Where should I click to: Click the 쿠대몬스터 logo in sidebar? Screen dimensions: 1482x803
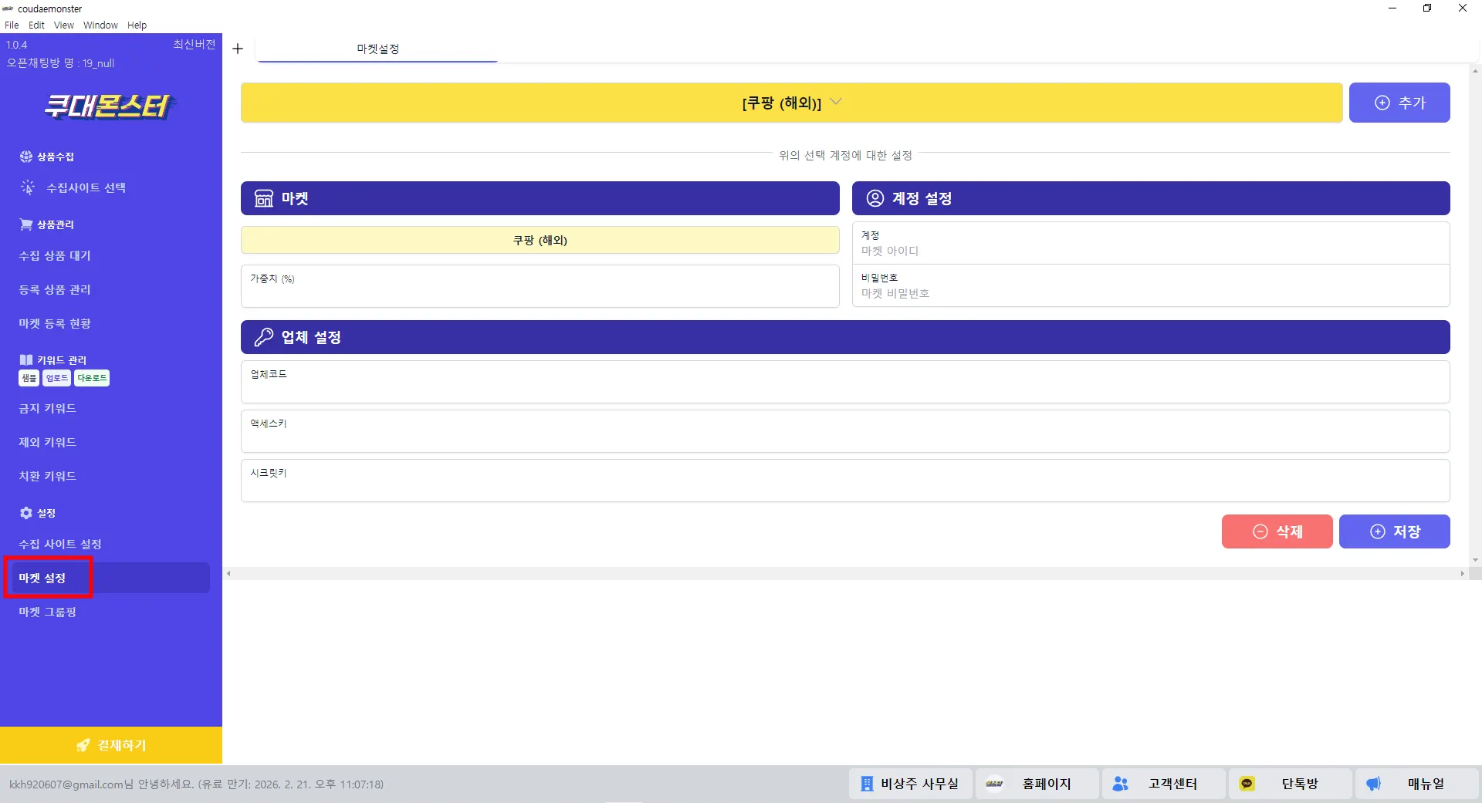110,106
